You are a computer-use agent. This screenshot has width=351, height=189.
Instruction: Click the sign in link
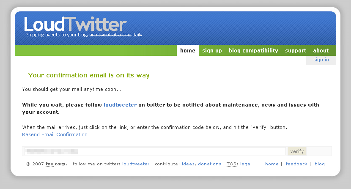point(321,60)
